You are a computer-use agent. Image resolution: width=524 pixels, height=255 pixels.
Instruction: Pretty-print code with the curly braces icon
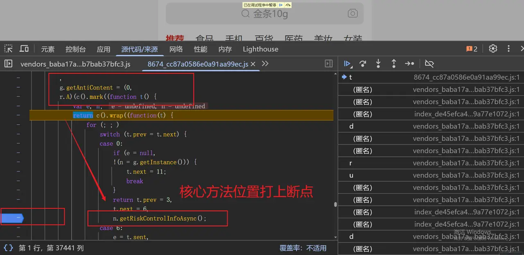click(8, 248)
